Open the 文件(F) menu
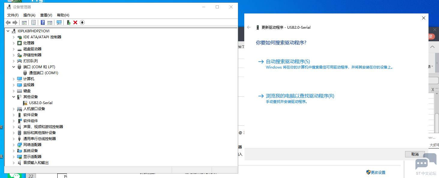Image resolution: width=439 pixels, height=178 pixels. (x=13, y=15)
